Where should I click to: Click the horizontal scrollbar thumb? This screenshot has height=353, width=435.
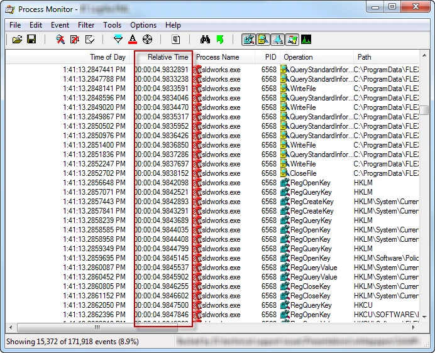coord(97,327)
